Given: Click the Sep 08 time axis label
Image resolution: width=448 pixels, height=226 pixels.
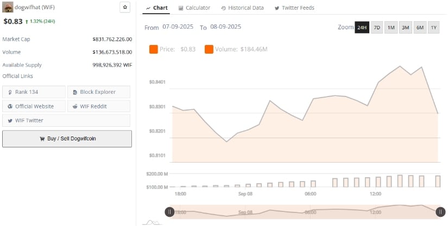Looking at the screenshot, I should (245, 194).
